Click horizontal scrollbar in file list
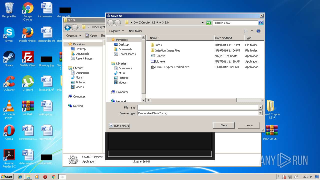320x180 pixels. pos(193,100)
